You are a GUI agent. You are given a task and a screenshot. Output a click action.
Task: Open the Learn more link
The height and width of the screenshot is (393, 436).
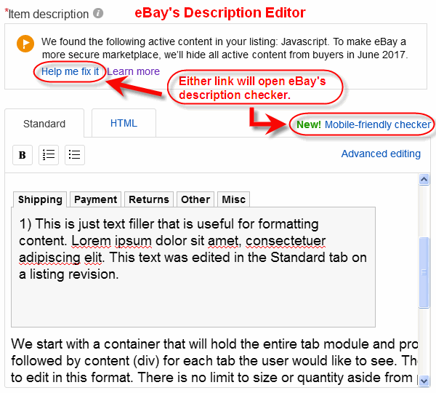pos(133,71)
